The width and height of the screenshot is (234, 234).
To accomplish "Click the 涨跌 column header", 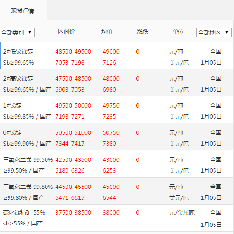I will [142, 32].
